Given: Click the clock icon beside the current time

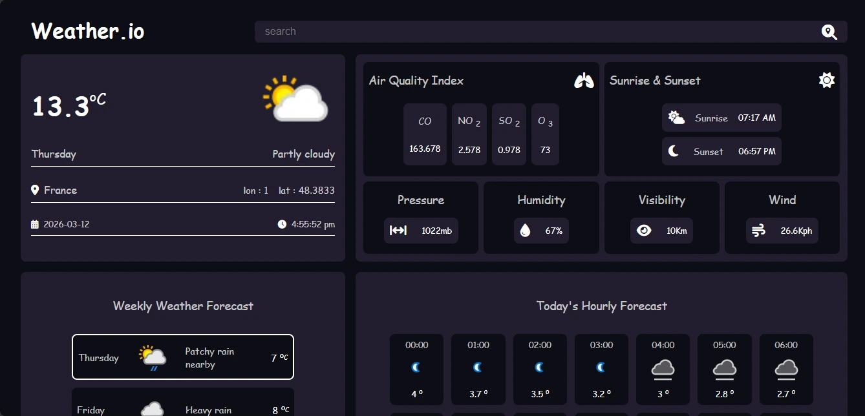Looking at the screenshot, I should tap(283, 224).
